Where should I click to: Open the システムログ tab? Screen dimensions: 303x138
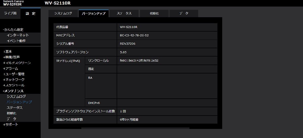(x=63, y=13)
